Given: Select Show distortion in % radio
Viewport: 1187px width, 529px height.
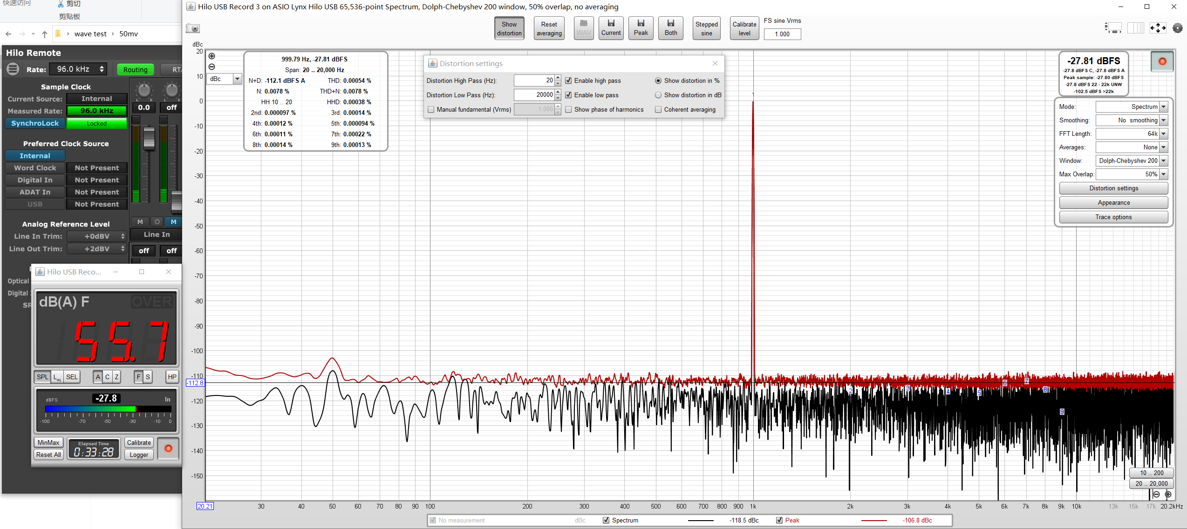Looking at the screenshot, I should [658, 80].
